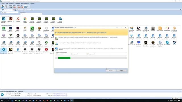
Task: Open the Файл menu
Action: (3, 3)
